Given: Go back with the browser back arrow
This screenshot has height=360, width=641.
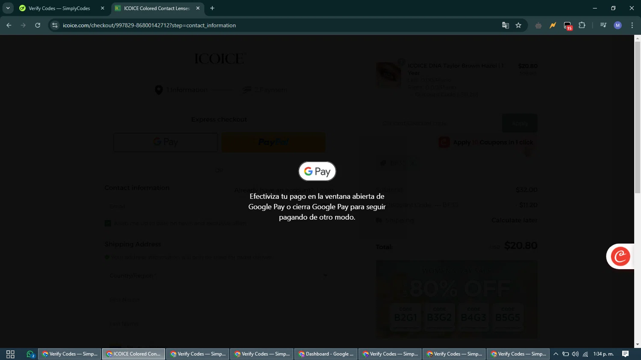Looking at the screenshot, I should [9, 25].
